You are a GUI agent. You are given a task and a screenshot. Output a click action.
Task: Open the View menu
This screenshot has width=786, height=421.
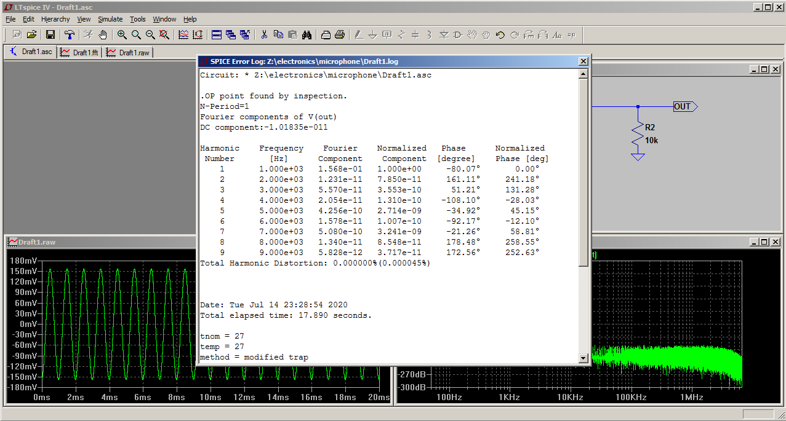tap(84, 19)
